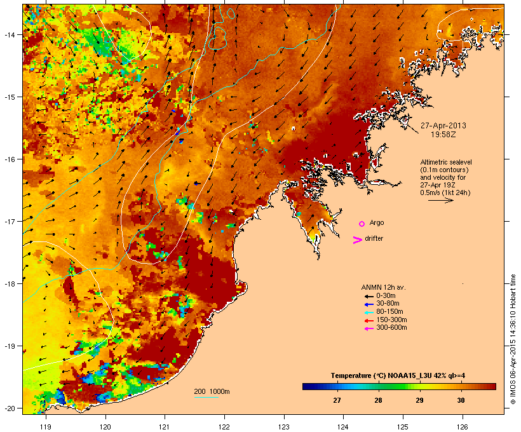The image size is (521, 432).
Task: Click the colorbar tick label 28
Action: tap(378, 400)
